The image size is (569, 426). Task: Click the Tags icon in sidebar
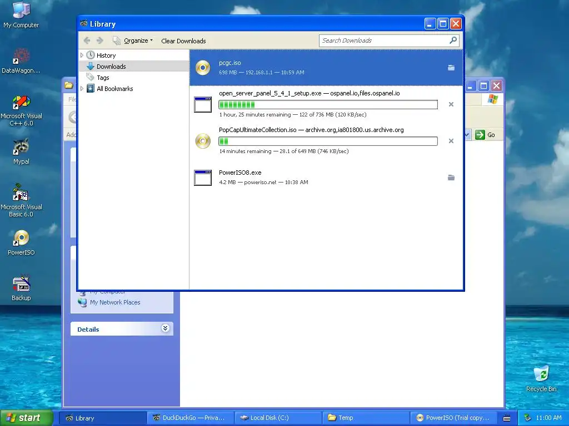tap(91, 77)
